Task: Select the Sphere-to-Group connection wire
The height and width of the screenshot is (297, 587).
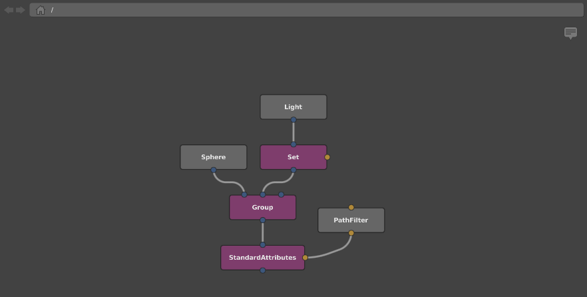Action: (x=228, y=182)
